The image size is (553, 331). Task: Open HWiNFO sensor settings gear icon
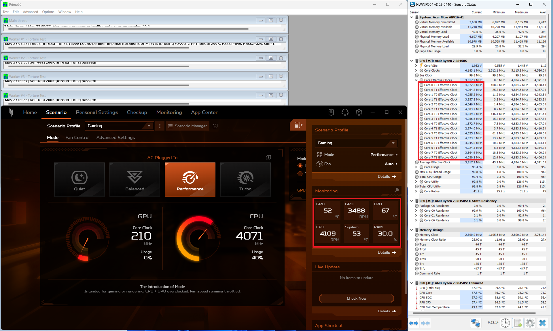530,323
